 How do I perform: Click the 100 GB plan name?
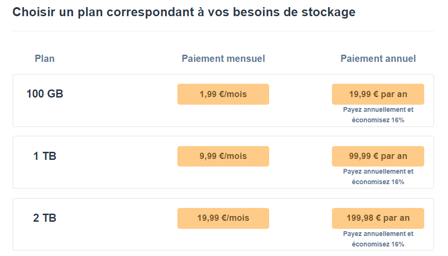(x=45, y=94)
